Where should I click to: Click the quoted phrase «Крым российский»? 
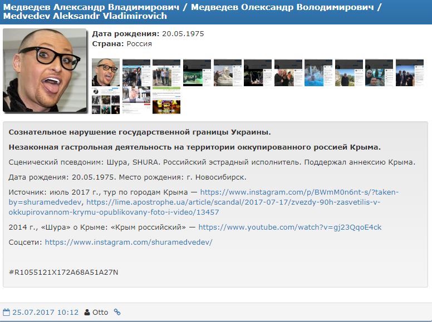pyautogui.click(x=148, y=227)
